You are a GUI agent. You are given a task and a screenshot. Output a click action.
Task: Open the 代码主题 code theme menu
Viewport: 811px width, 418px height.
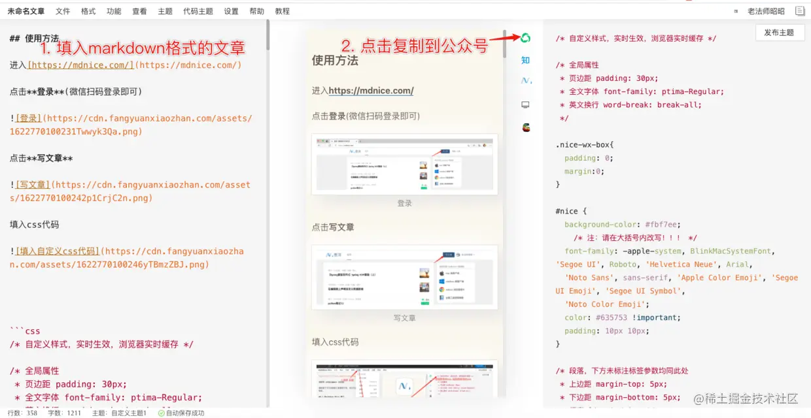point(198,10)
